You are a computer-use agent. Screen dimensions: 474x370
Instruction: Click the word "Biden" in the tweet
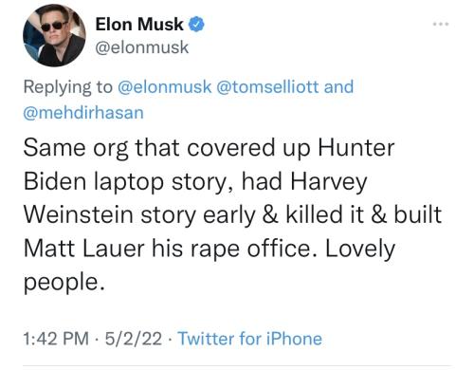click(55, 181)
